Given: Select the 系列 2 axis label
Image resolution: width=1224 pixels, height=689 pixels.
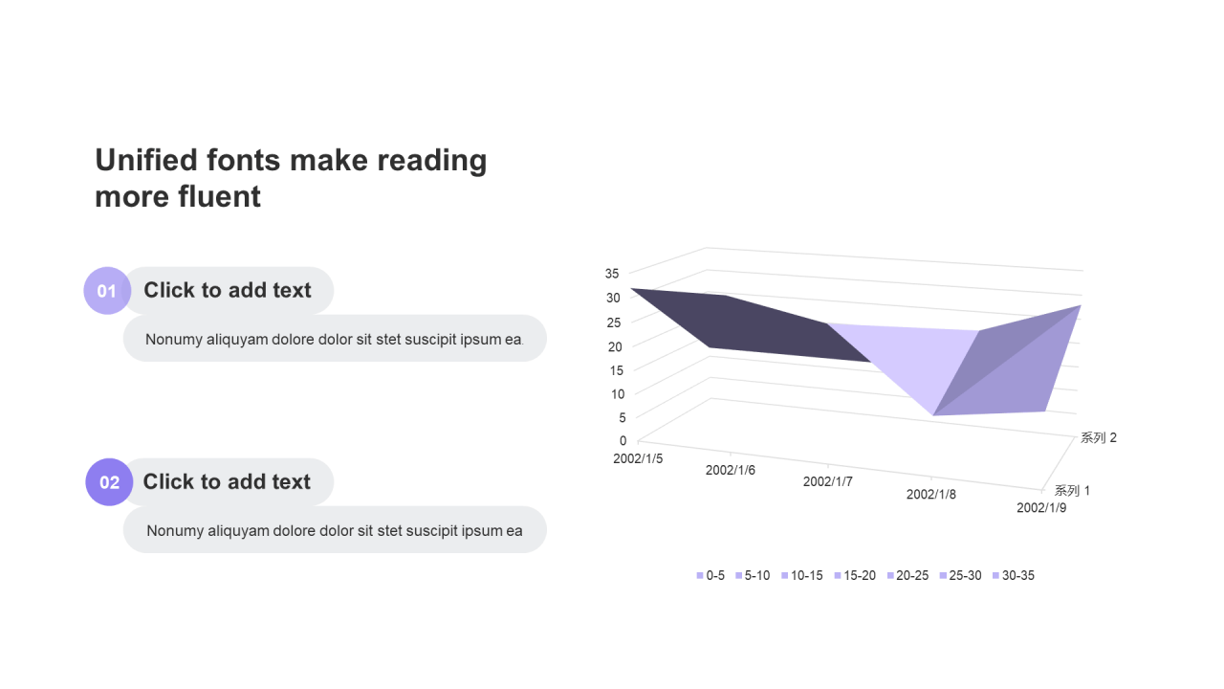Looking at the screenshot, I should [x=1099, y=437].
